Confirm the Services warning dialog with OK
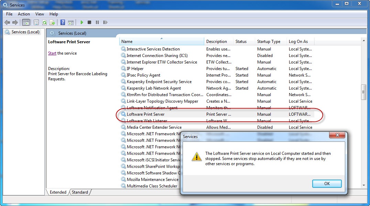370x206 pixels. [327, 184]
